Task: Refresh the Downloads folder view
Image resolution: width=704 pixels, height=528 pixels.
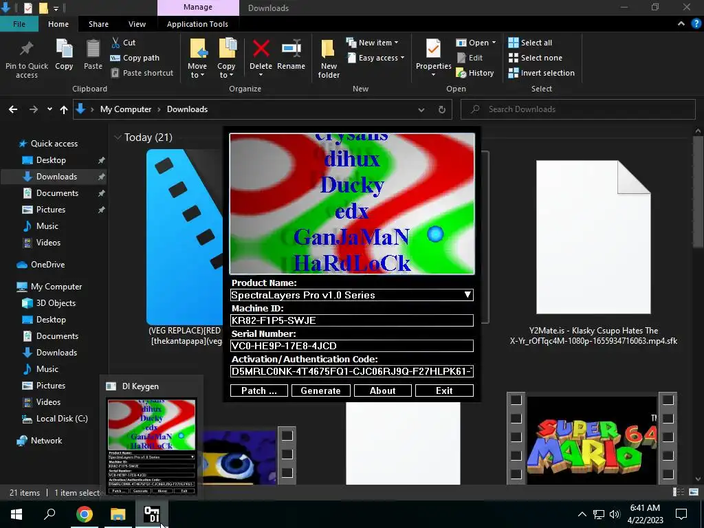Action: click(442, 109)
